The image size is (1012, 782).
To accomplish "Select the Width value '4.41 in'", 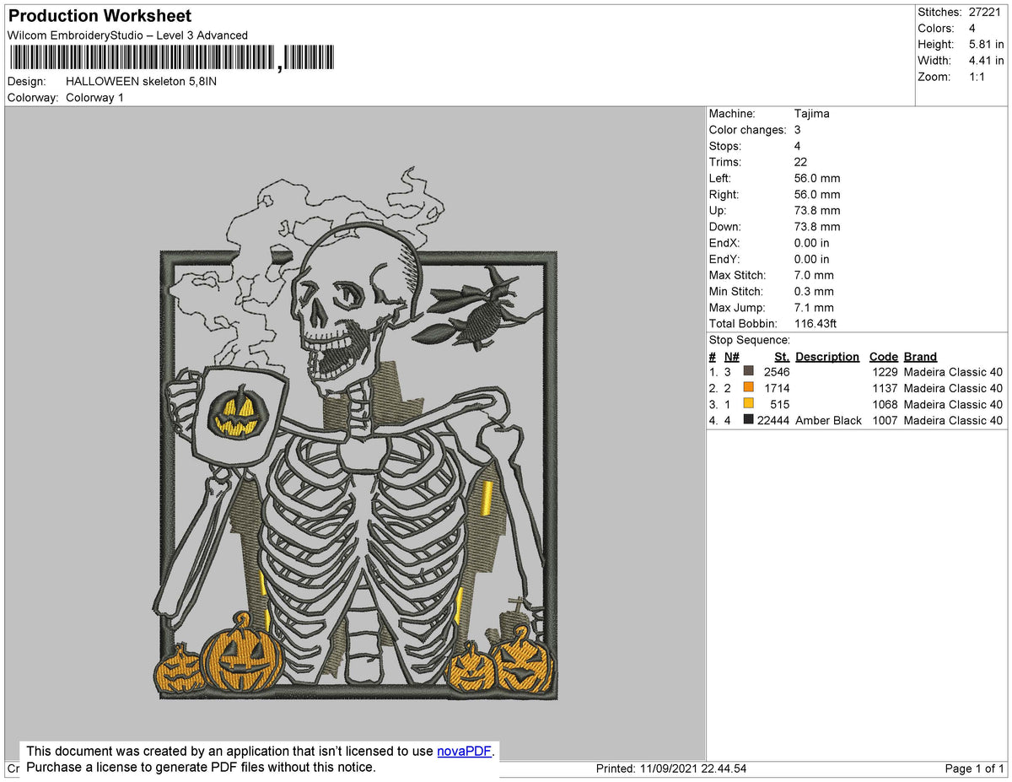I will point(986,60).
